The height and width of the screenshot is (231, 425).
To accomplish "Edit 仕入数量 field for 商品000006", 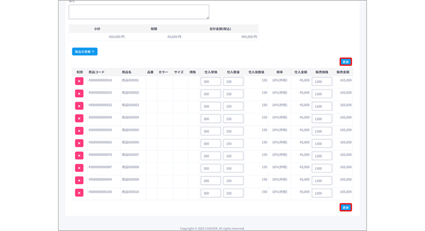I will pyautogui.click(x=234, y=144).
